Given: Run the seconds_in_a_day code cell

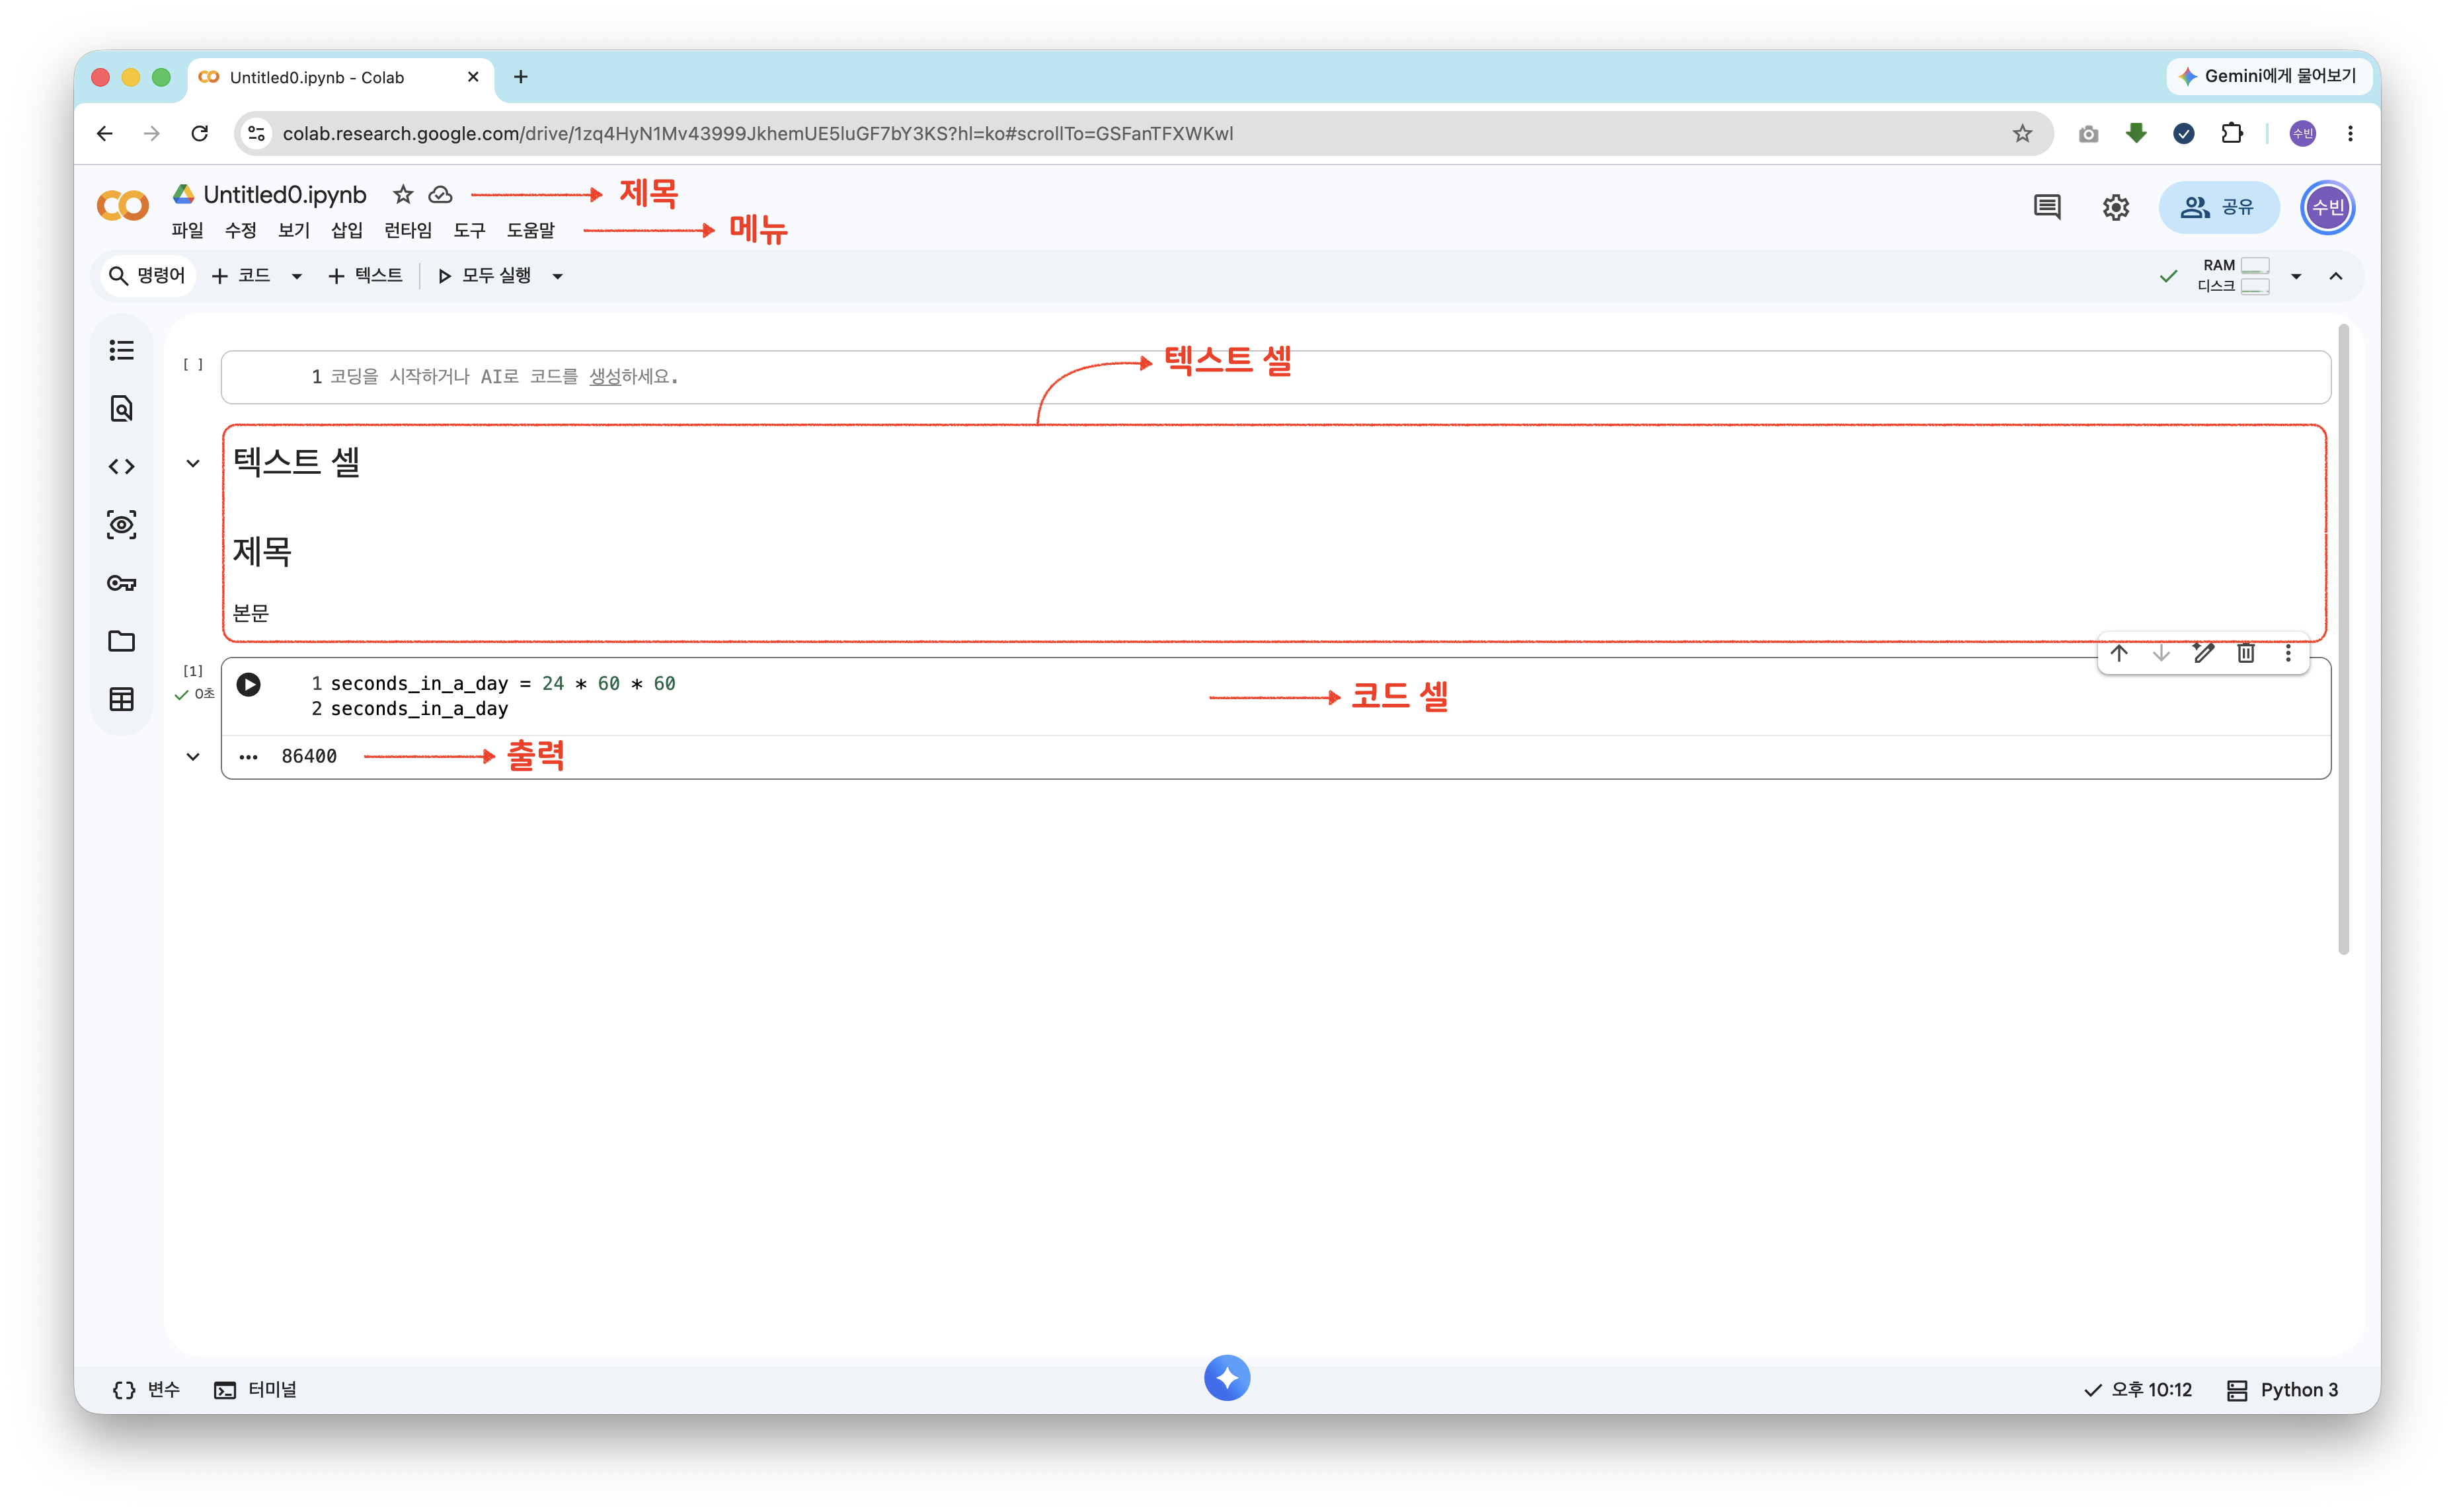Looking at the screenshot, I should click(248, 684).
